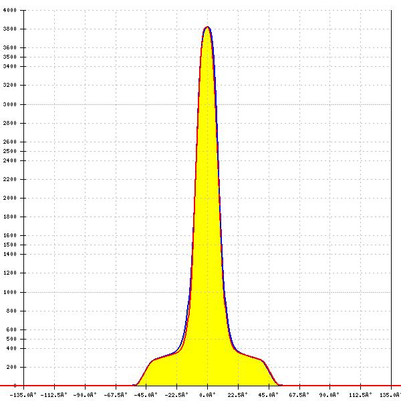Click the 1200 y-axis label
The width and height of the screenshot is (401, 401).
(10, 273)
